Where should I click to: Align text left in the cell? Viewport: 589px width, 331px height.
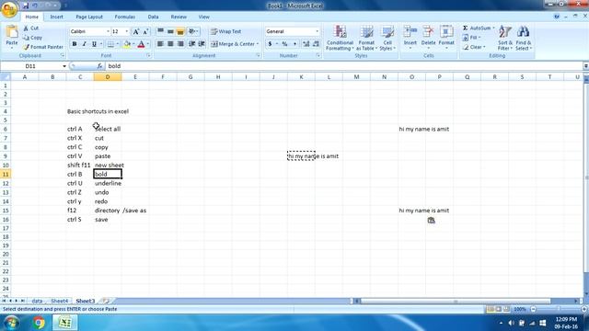(x=160, y=44)
